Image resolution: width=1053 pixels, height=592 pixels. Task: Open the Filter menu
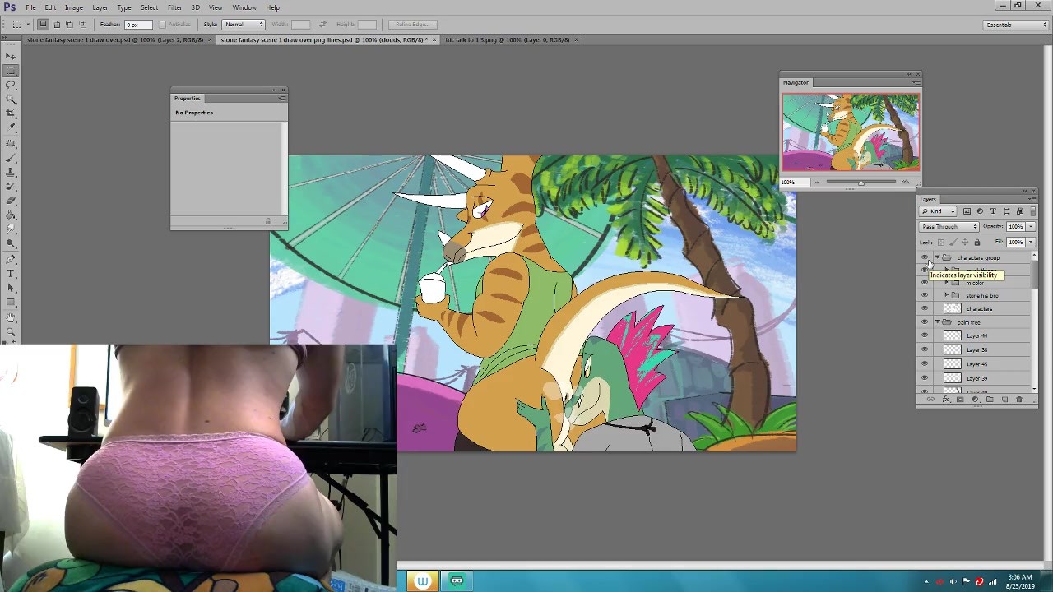click(x=174, y=7)
